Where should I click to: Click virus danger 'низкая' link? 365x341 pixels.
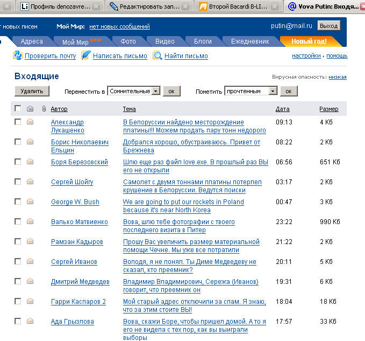(338, 77)
